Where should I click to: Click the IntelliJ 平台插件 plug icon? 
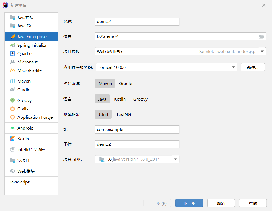[x=12, y=149]
